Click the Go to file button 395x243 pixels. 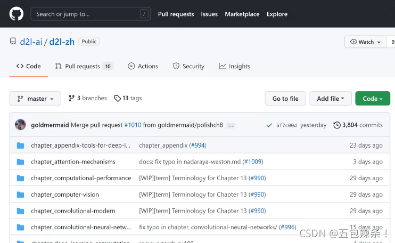coord(285,98)
